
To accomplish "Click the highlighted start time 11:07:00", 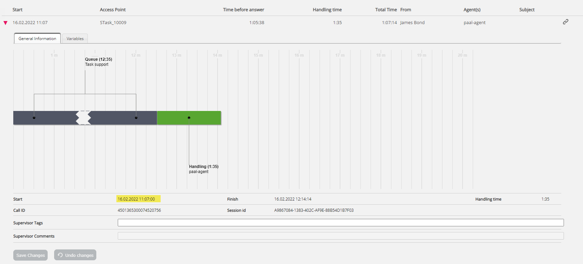I will 136,199.
